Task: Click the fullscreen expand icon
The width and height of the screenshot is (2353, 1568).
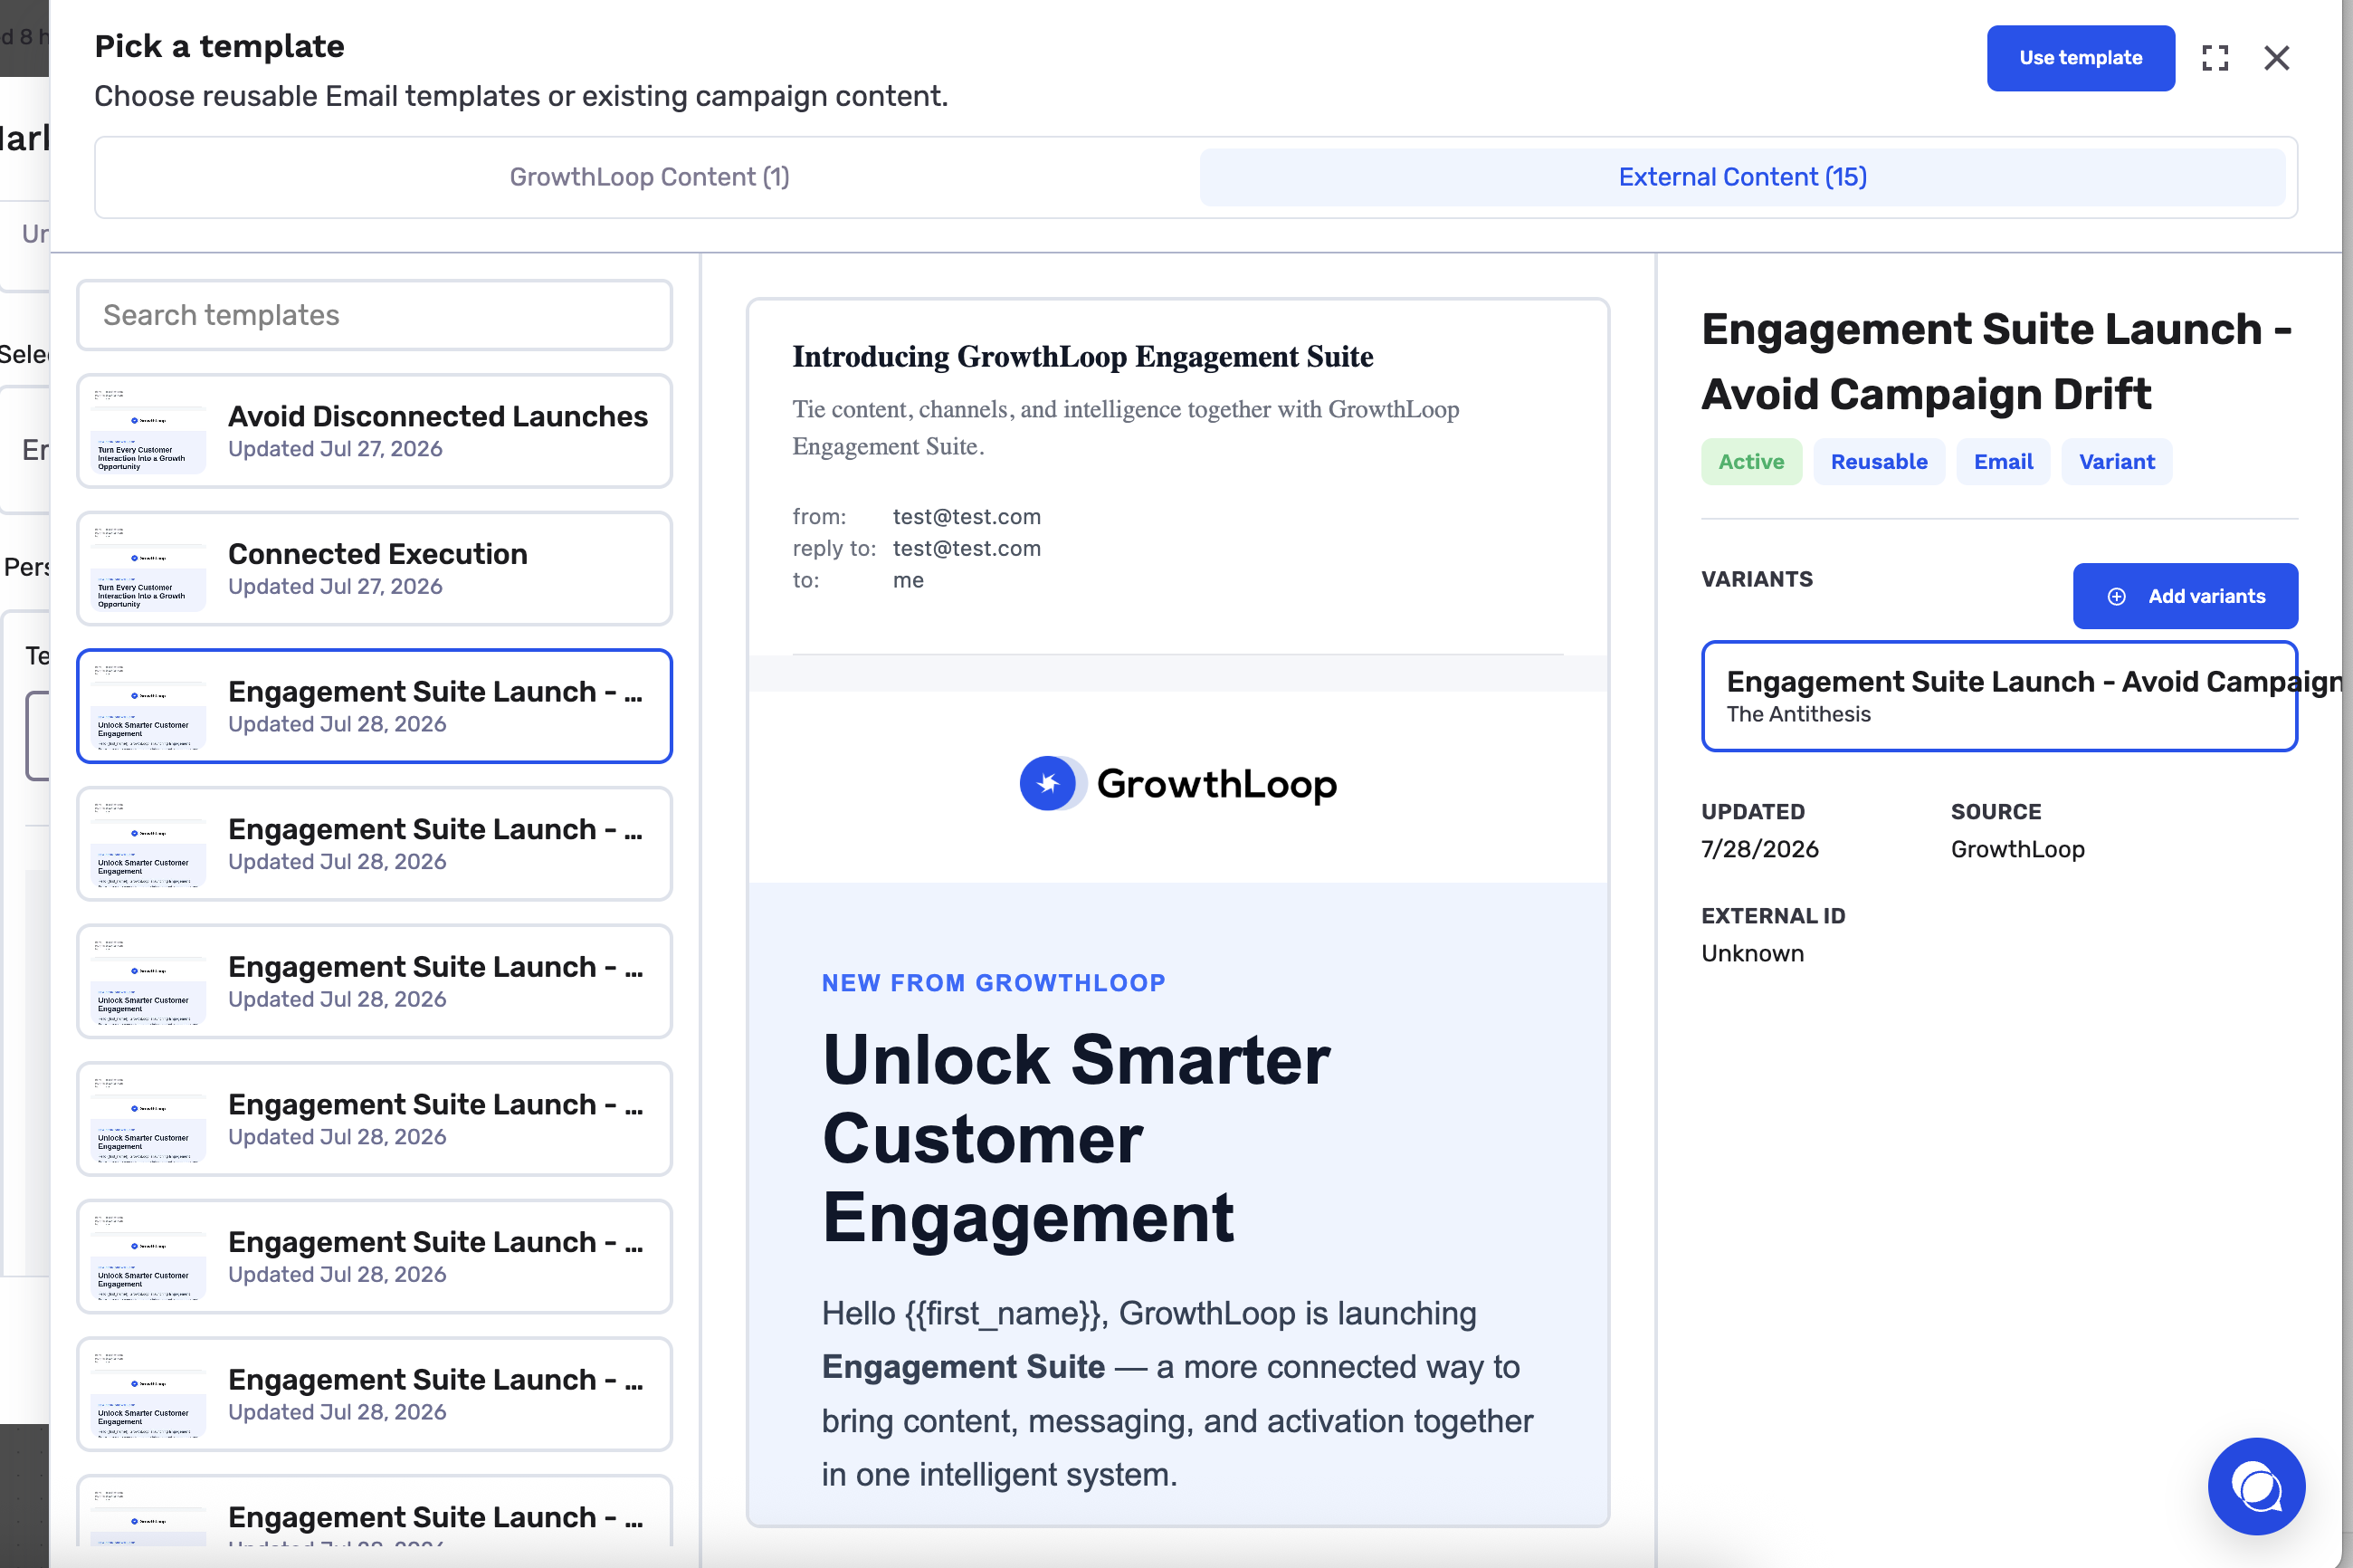Action: click(2215, 58)
